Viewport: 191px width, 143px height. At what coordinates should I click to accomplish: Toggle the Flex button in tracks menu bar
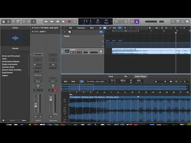[114, 28]
